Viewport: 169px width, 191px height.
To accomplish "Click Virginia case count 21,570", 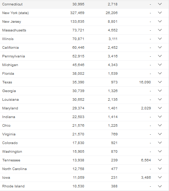I will 78,134.
